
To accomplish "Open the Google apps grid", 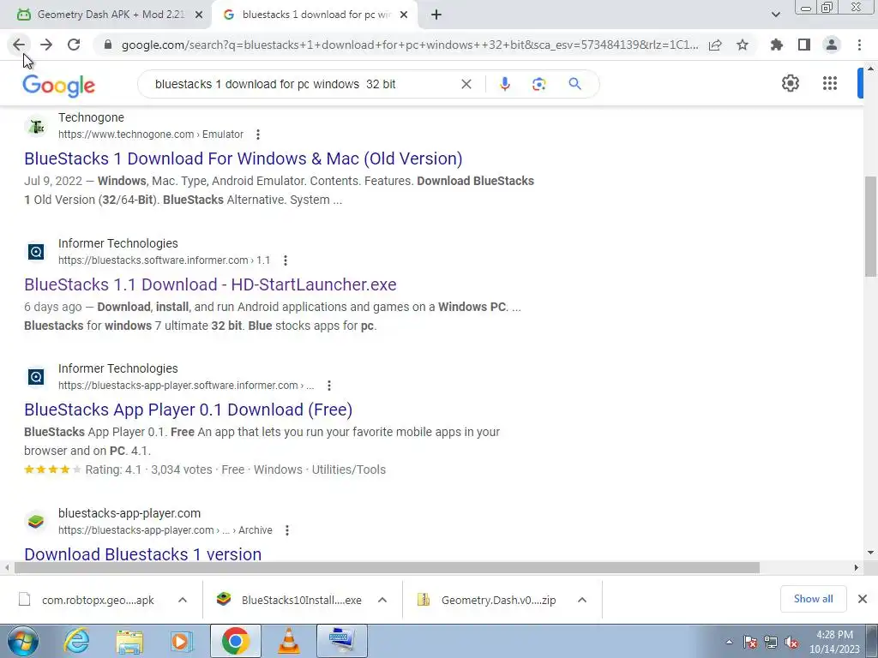I will click(x=830, y=83).
